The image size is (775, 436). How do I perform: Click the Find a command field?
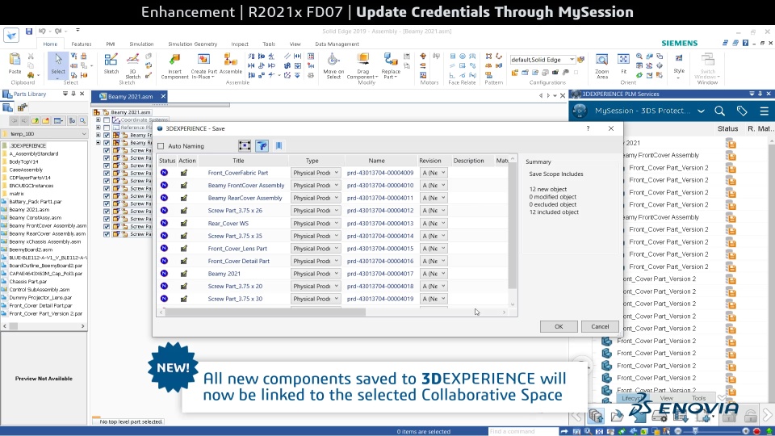click(x=523, y=431)
